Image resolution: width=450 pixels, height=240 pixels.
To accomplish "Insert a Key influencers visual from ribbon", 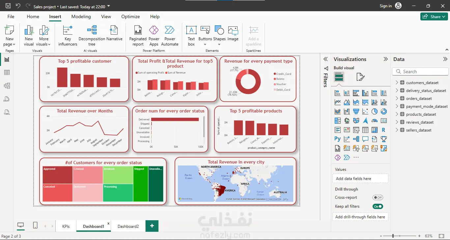I will click(68, 36).
